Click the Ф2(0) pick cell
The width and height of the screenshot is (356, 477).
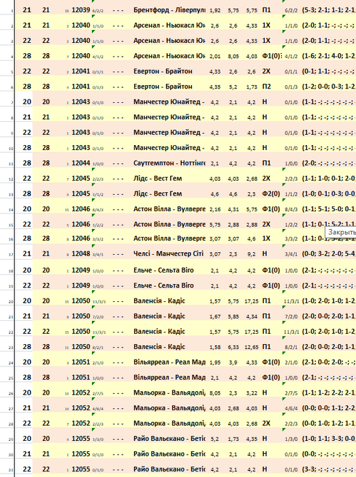pos(271,194)
